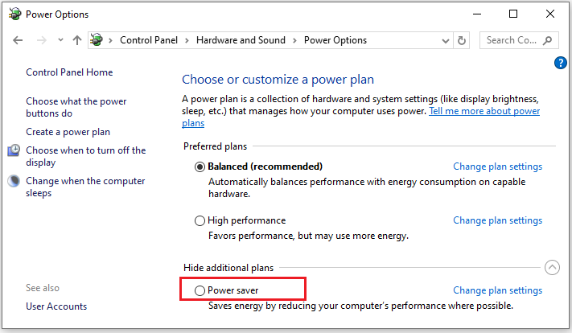Viewport: 572px width, 333px height.
Task: Click the back navigation arrow
Action: [18, 40]
